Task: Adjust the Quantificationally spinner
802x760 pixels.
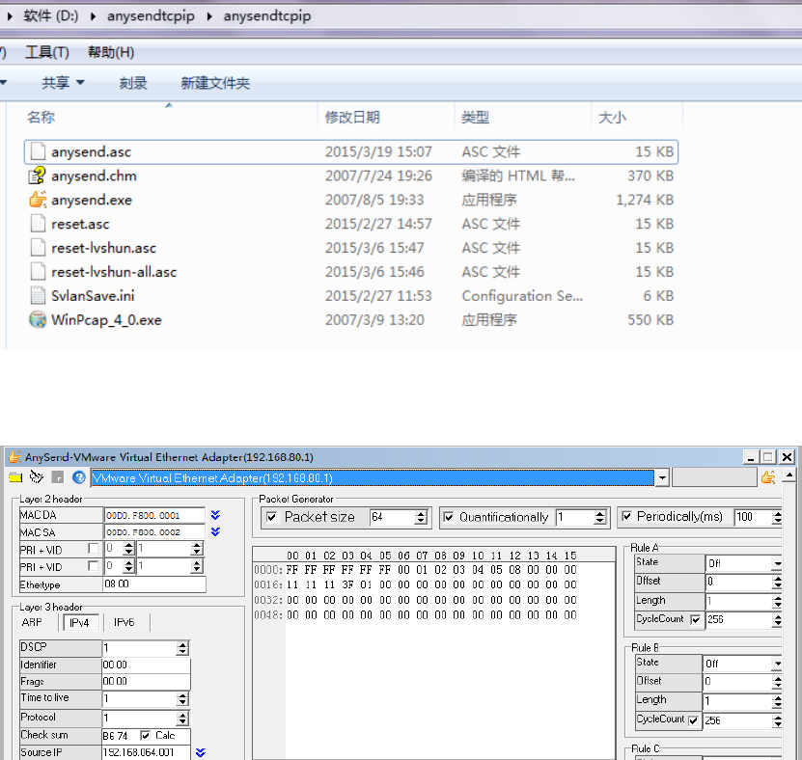Action: tap(600, 517)
